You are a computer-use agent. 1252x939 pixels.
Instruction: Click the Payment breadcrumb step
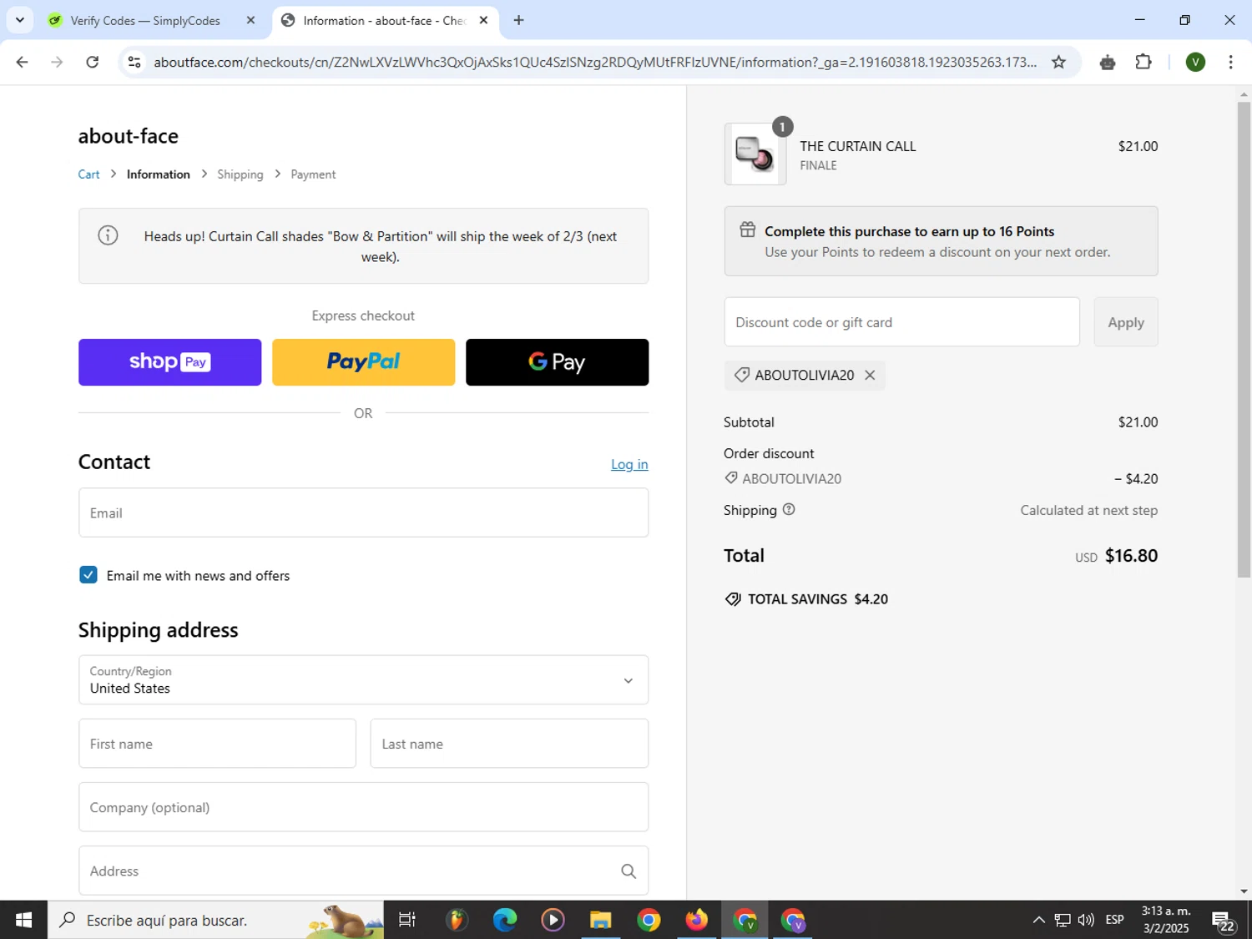(313, 174)
